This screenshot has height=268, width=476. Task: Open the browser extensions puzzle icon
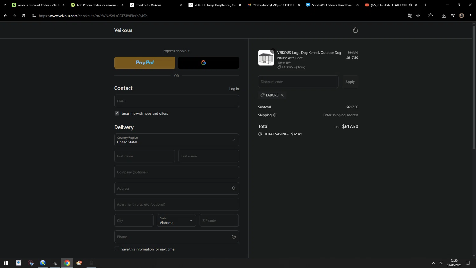(x=430, y=16)
